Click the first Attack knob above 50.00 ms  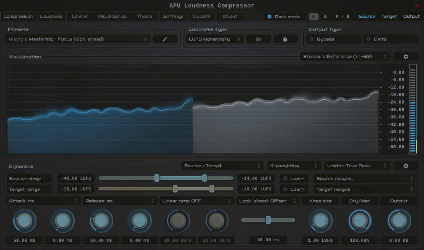[x=24, y=221]
